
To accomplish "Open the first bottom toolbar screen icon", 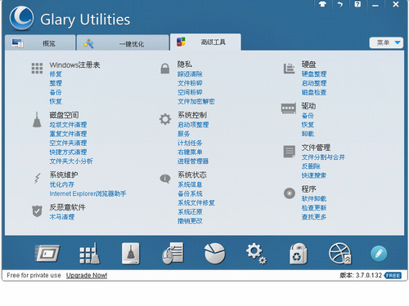I will pyautogui.click(x=47, y=253).
